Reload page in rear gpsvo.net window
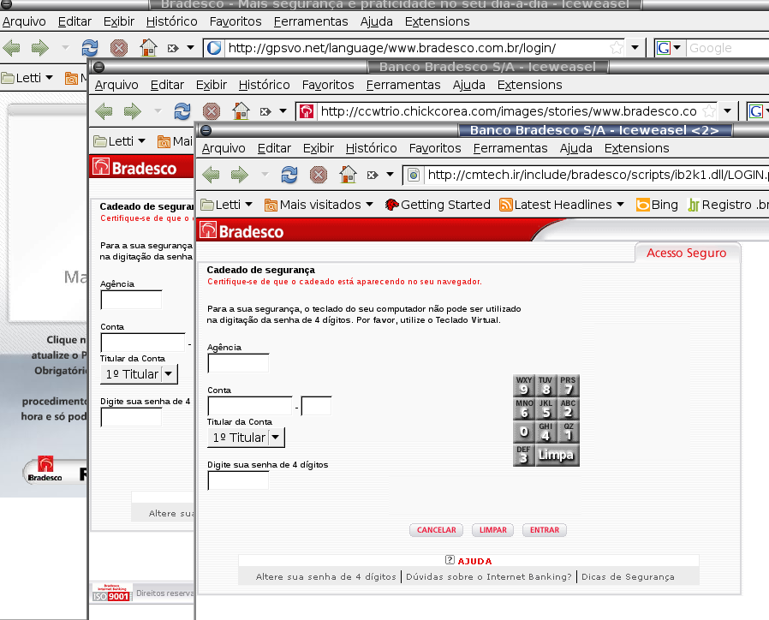This screenshot has width=769, height=620. [x=89, y=48]
